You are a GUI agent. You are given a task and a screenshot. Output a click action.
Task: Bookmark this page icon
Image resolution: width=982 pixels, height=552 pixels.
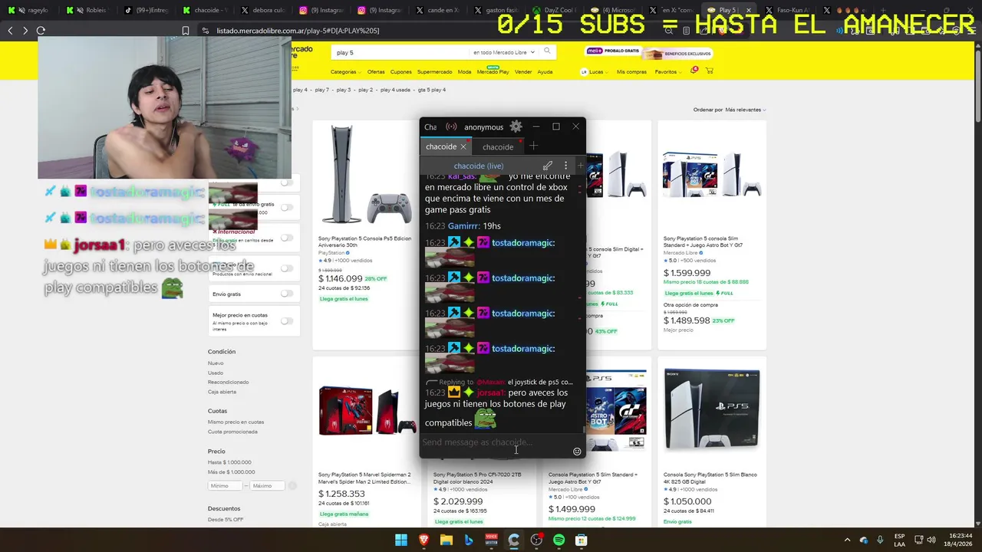(186, 31)
